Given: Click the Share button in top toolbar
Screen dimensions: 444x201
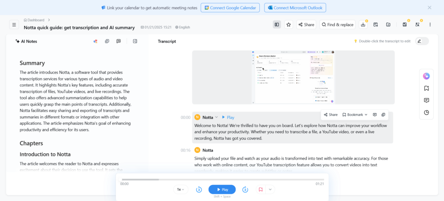Looking at the screenshot, I should (306, 25).
